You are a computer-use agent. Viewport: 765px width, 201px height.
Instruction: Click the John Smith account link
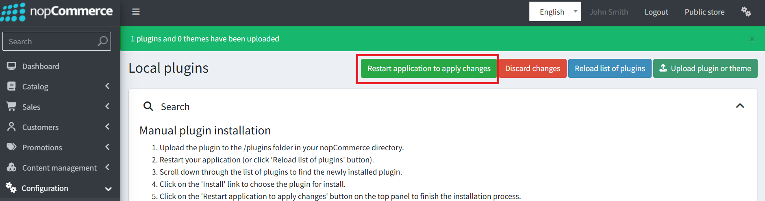point(609,12)
